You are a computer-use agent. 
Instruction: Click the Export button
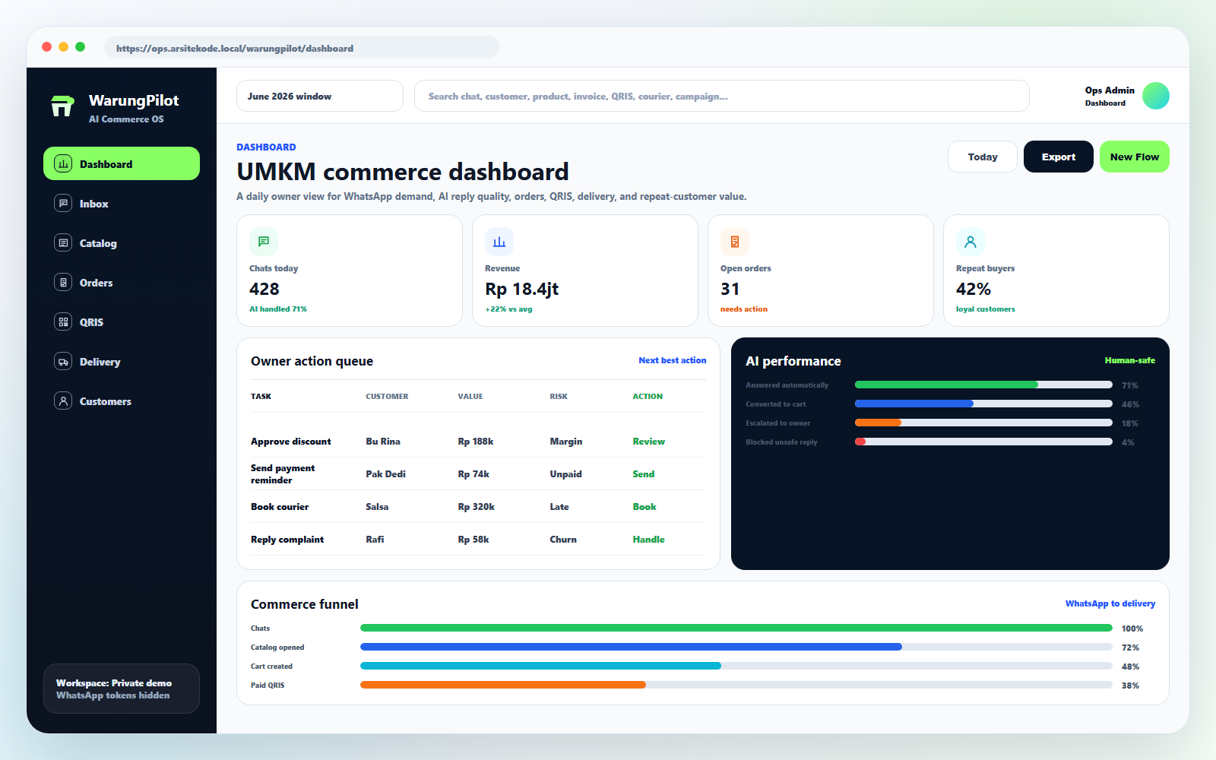click(x=1059, y=157)
